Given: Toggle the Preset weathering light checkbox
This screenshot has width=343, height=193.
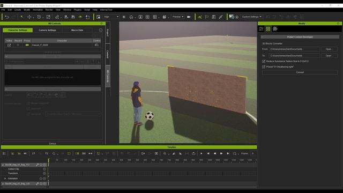Looking at the screenshot, I should [x=264, y=67].
